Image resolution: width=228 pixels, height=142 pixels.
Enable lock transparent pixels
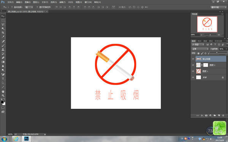tap(198, 53)
